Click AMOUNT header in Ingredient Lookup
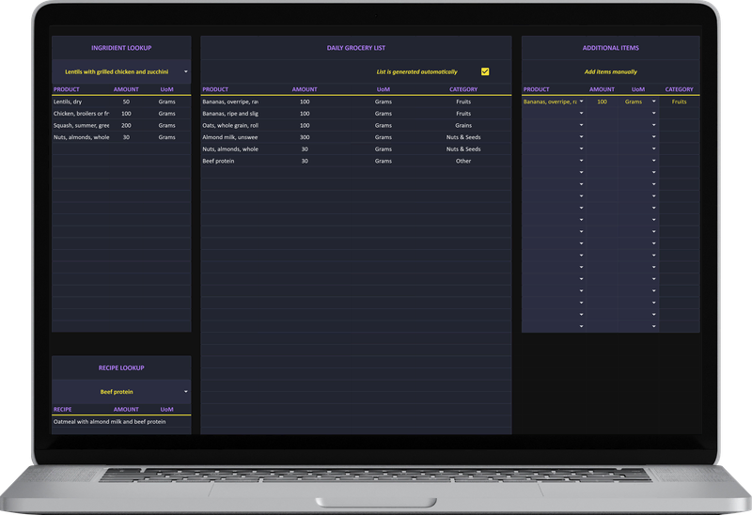The width and height of the screenshot is (752, 515). click(126, 89)
